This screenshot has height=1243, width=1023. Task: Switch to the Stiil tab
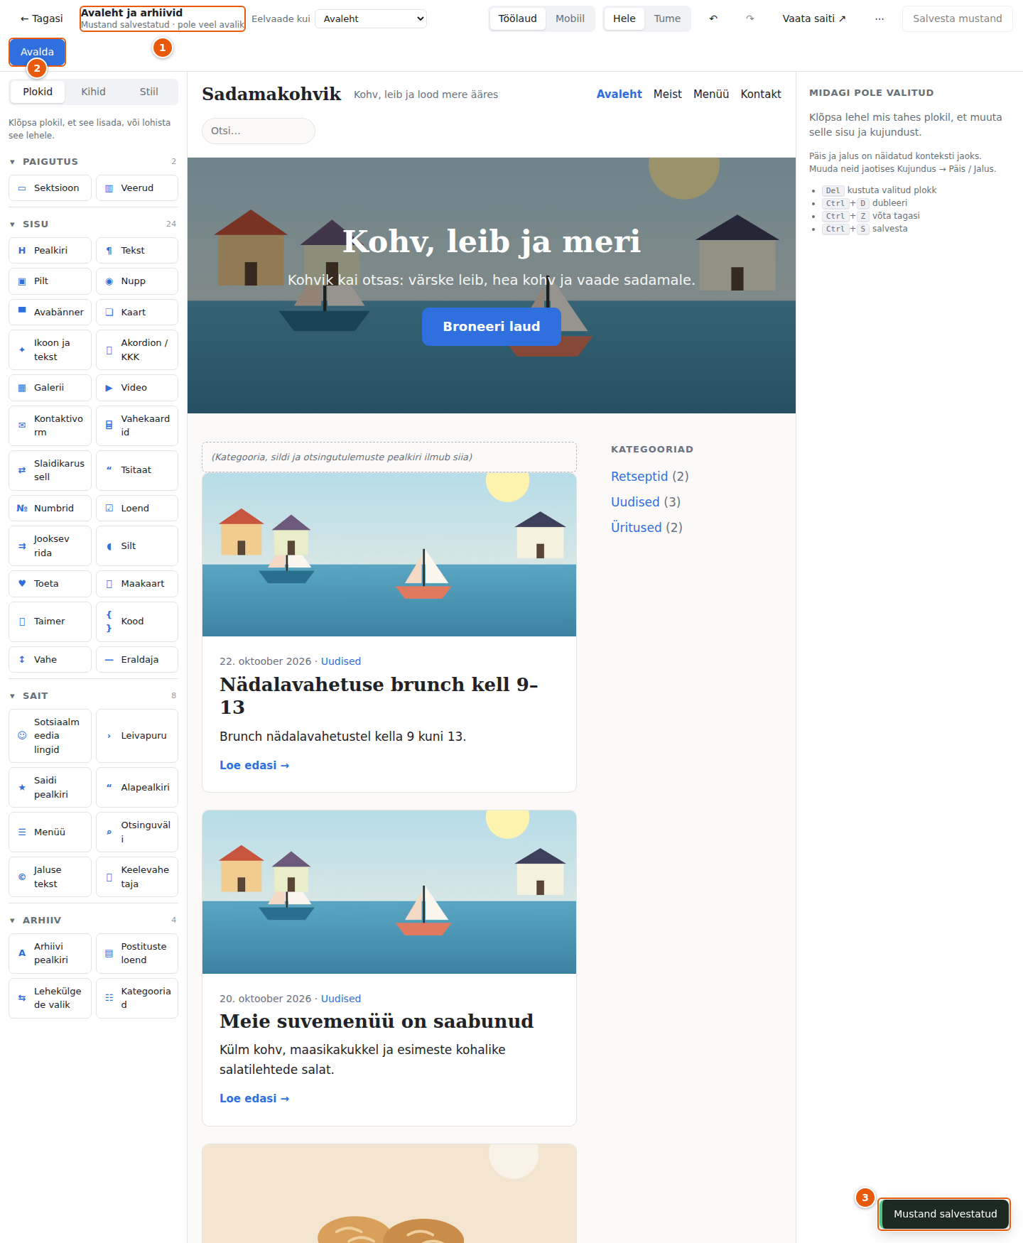point(149,92)
